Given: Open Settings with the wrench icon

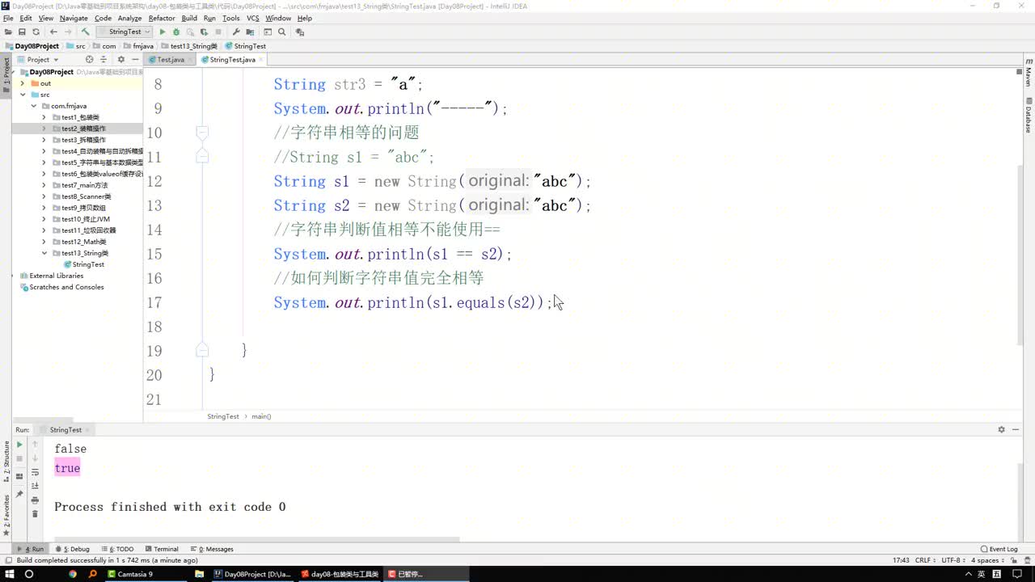Looking at the screenshot, I should pyautogui.click(x=236, y=32).
